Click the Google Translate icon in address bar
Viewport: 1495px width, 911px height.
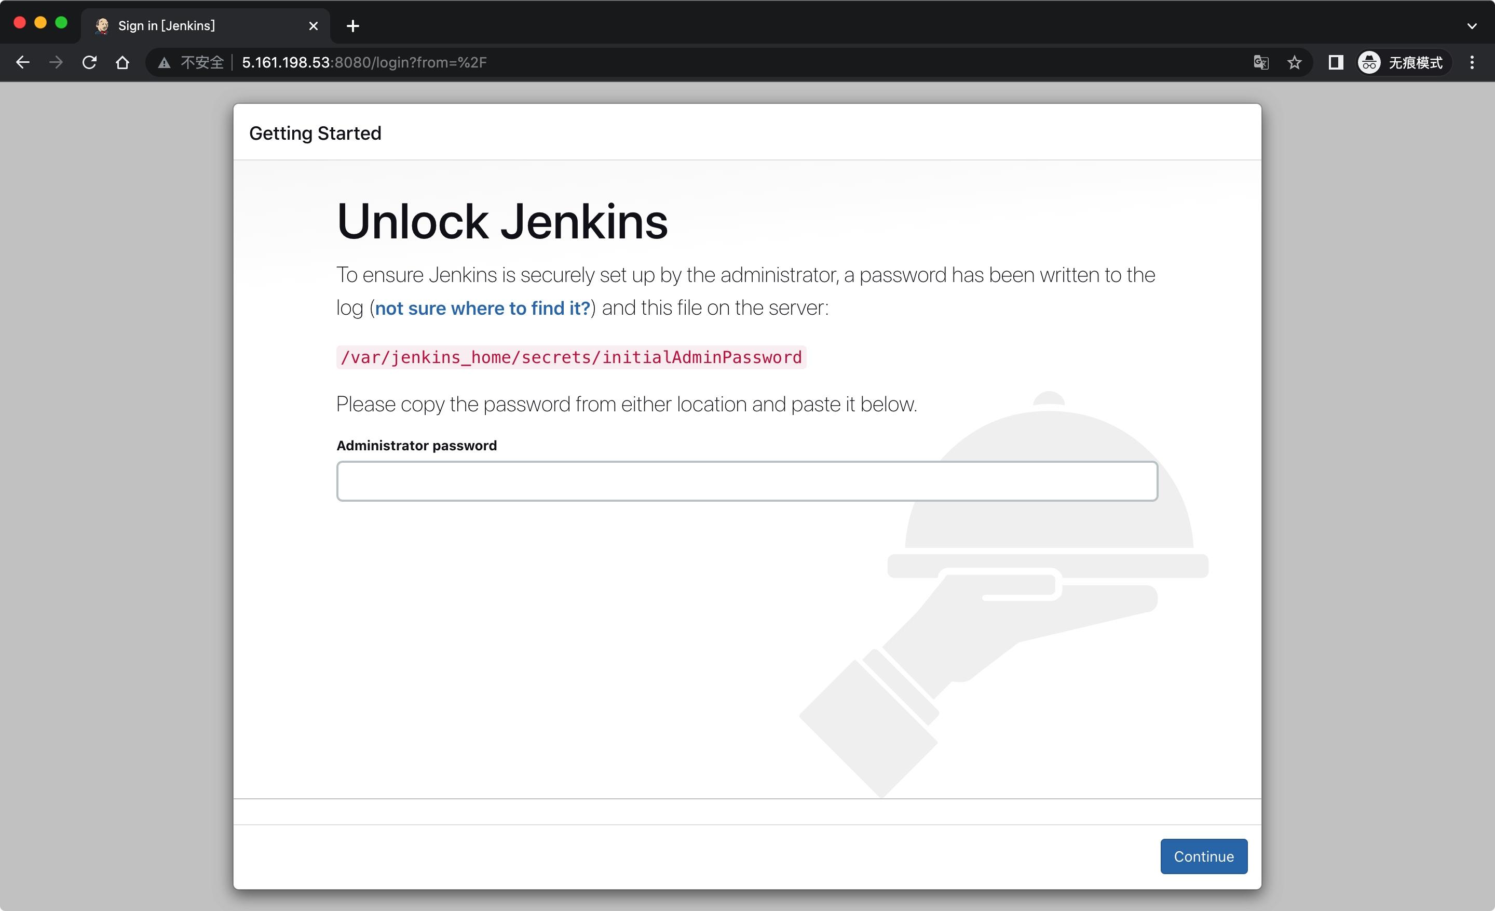[1260, 62]
